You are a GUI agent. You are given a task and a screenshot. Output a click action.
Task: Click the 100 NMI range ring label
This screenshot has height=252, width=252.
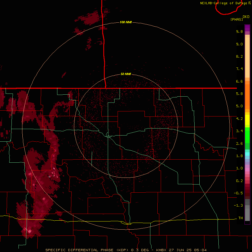[x=126, y=22]
